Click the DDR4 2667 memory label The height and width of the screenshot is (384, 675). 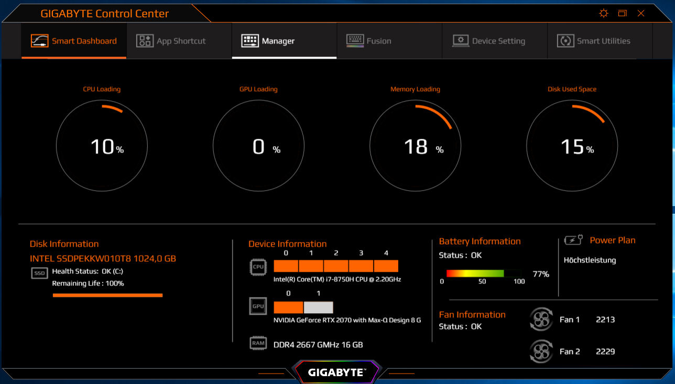318,345
